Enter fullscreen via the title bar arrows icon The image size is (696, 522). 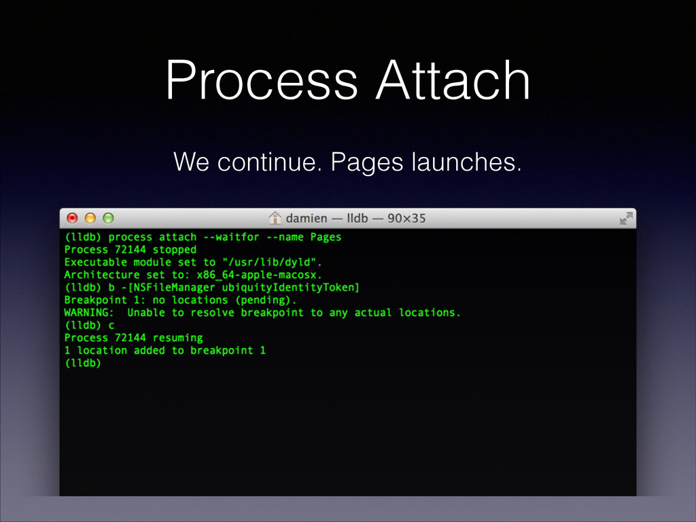pos(626,218)
